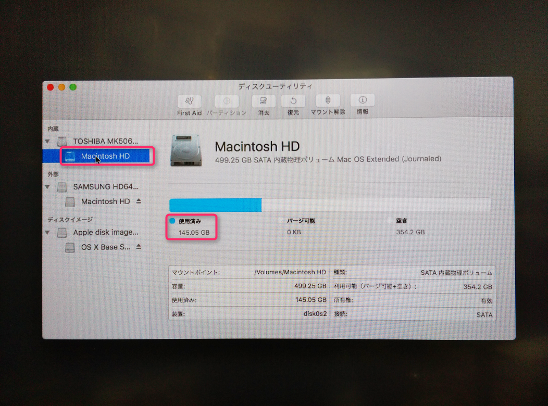Click the マウント解除 (Unmount) toolbar icon
This screenshot has height=406, width=548.
click(328, 101)
